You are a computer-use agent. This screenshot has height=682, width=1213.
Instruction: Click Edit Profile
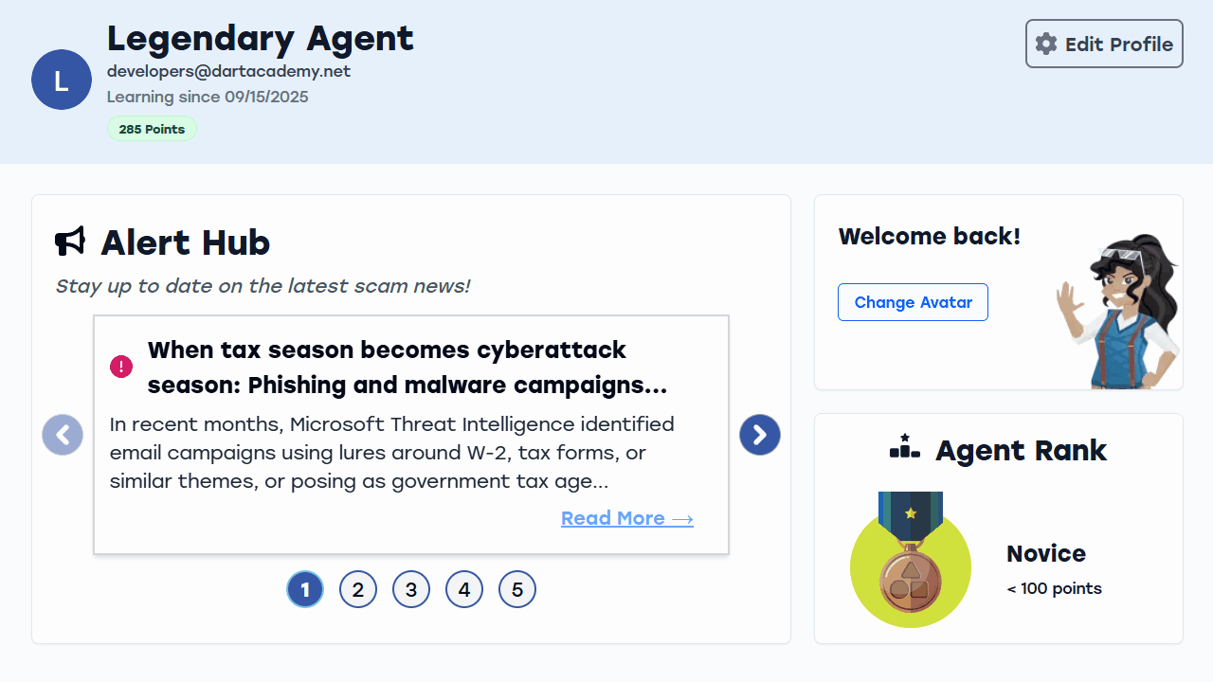1103,44
